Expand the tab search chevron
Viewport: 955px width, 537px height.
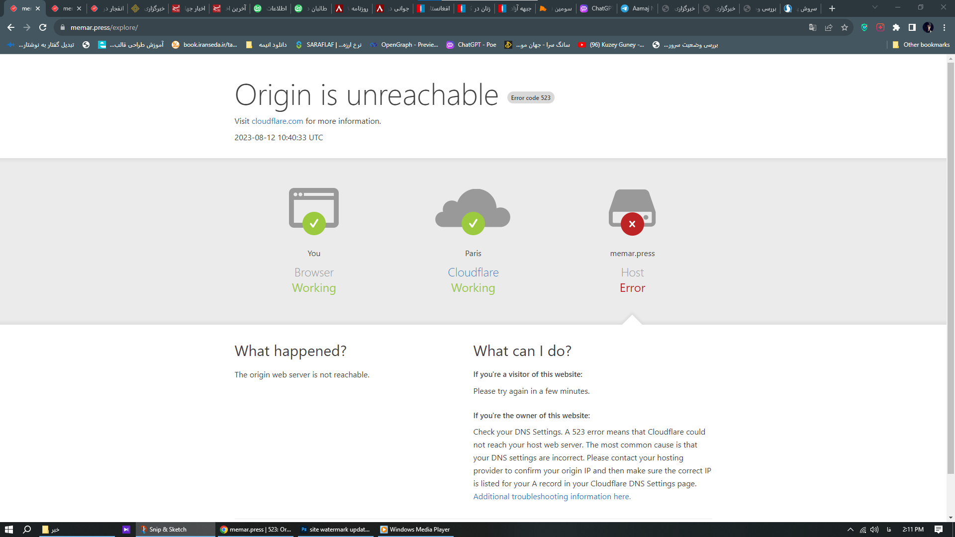point(875,7)
